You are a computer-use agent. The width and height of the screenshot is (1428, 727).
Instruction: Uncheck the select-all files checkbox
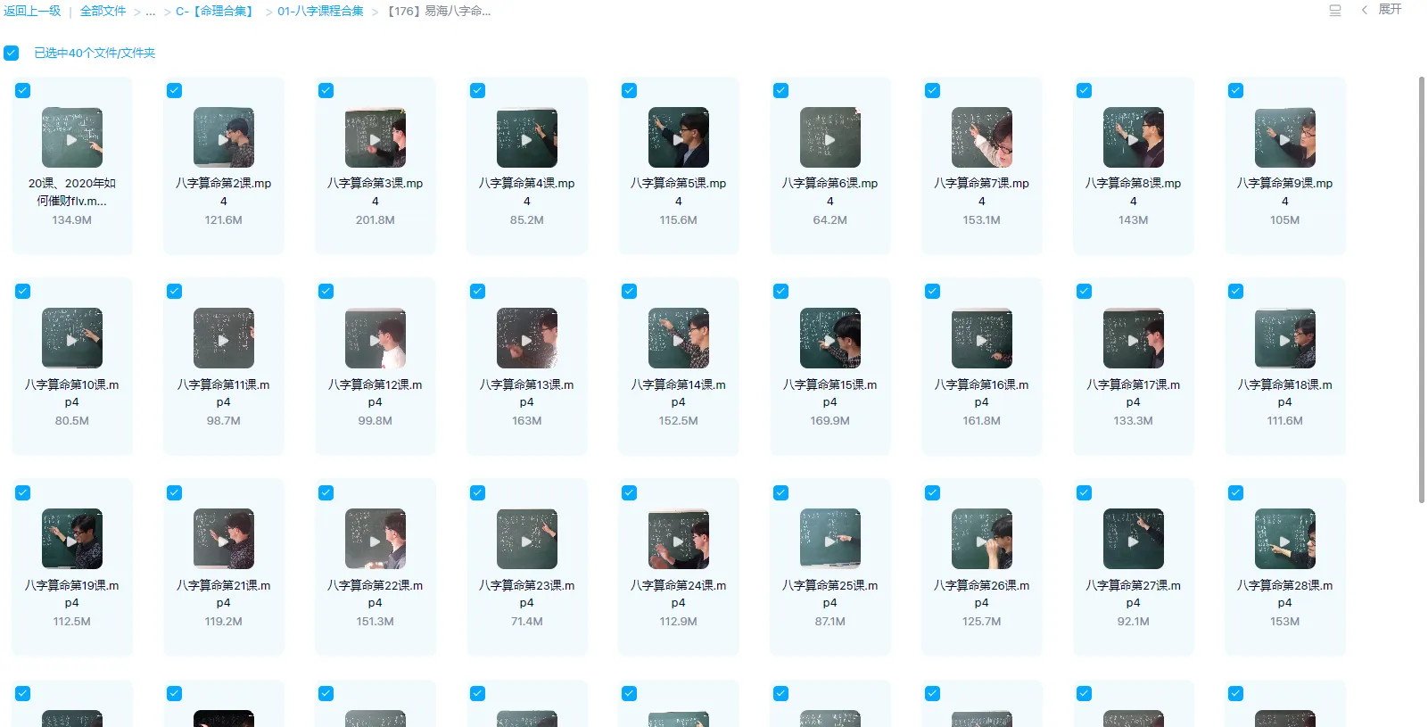coord(11,54)
